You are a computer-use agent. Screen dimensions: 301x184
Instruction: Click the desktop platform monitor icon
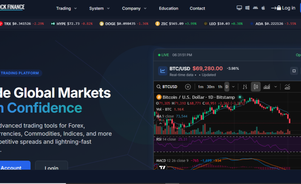click(x=239, y=8)
